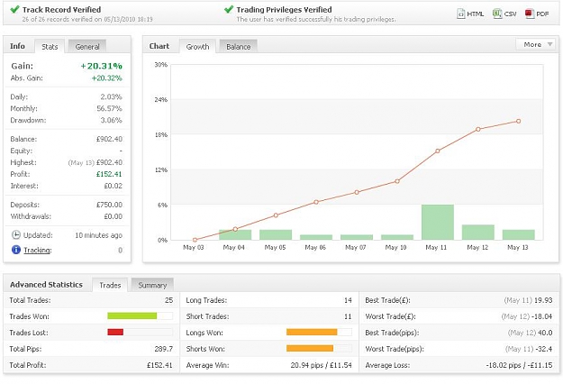563x384 pixels.
Task: Click the May 13 growth line data point
Action: pyautogui.click(x=518, y=122)
